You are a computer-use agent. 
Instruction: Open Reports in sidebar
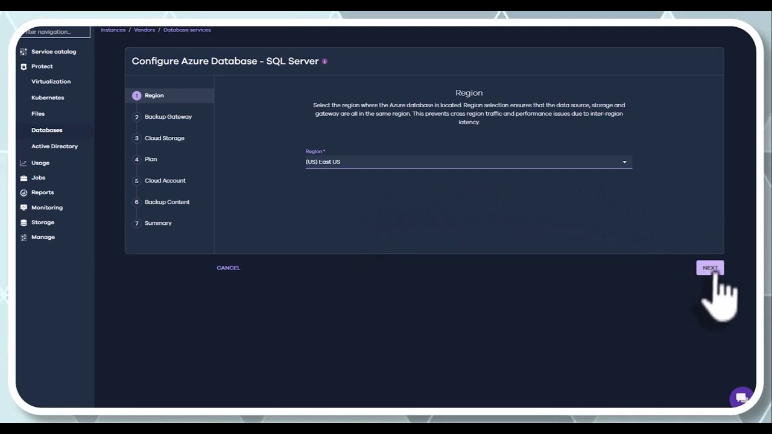[x=43, y=193]
